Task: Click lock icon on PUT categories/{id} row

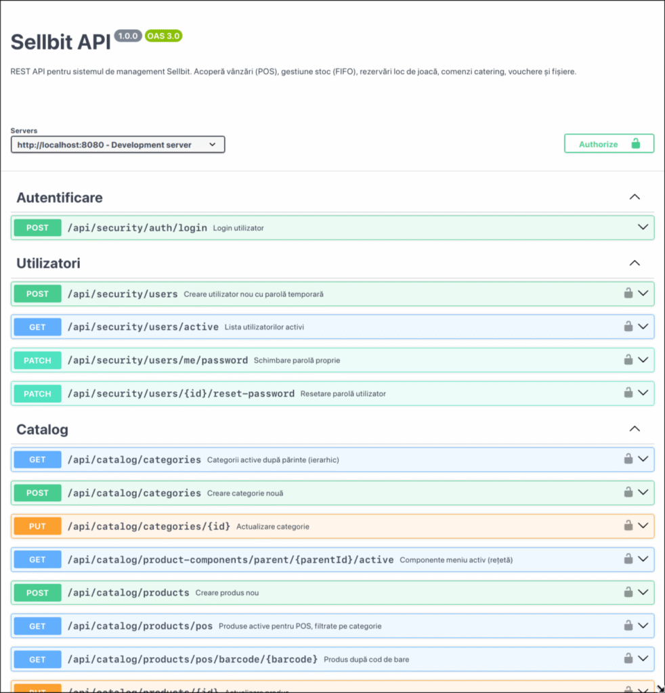Action: tap(628, 525)
